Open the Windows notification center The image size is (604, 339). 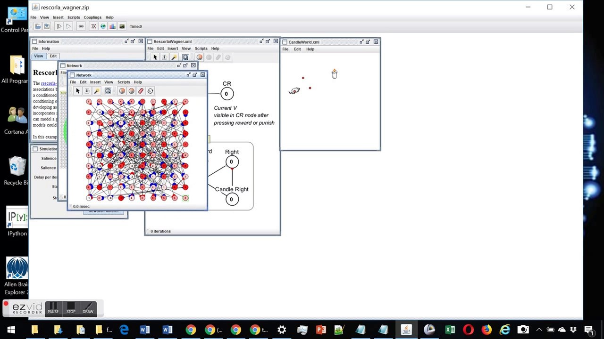pos(589,330)
